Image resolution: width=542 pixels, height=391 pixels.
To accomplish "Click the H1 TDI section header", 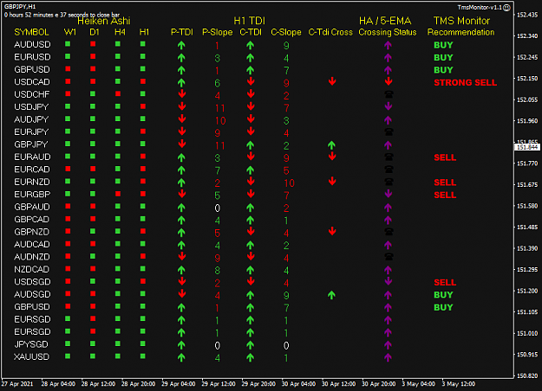I will click(249, 21).
